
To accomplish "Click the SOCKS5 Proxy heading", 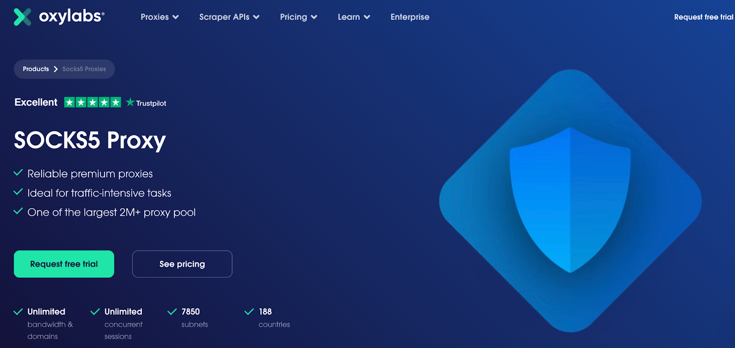I will [90, 140].
